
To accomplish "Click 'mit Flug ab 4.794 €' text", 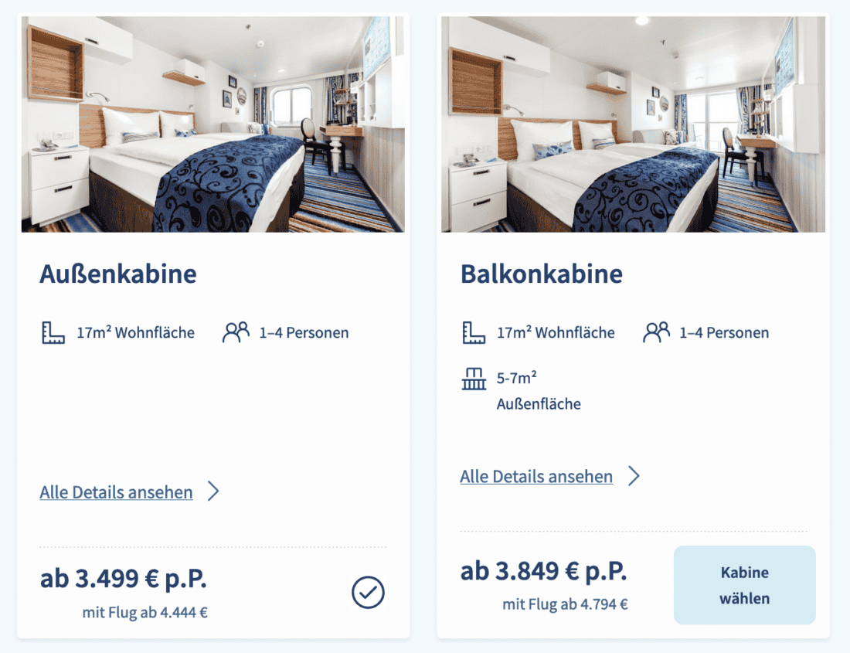I will (565, 604).
